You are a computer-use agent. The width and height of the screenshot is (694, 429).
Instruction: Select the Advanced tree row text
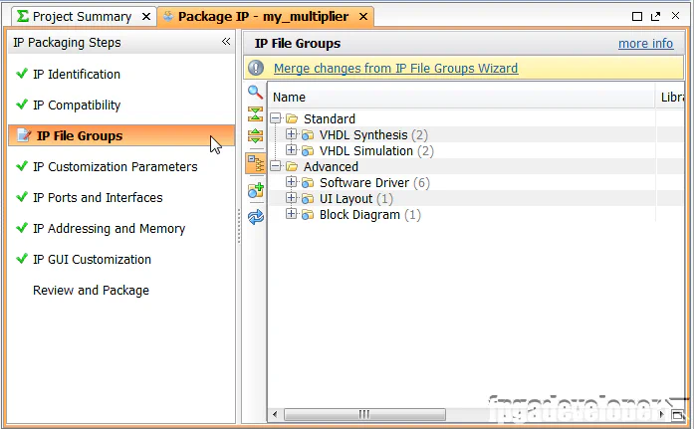[331, 167]
